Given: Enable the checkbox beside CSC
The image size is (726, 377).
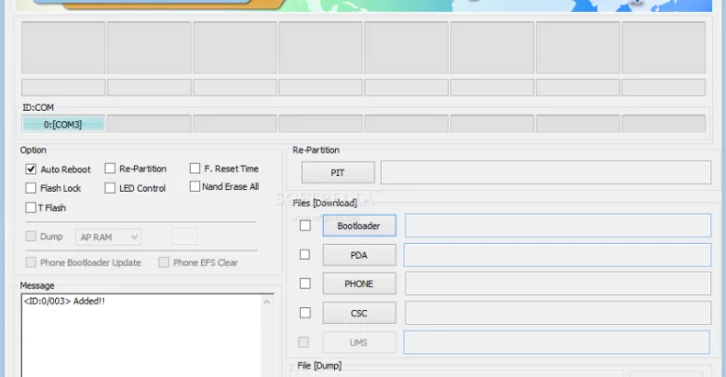Looking at the screenshot, I should pyautogui.click(x=304, y=313).
